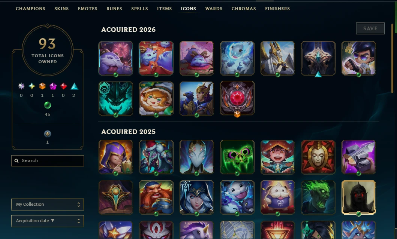
Task: Select the sunglasses chibi fighter icon
Action: (x=359, y=58)
